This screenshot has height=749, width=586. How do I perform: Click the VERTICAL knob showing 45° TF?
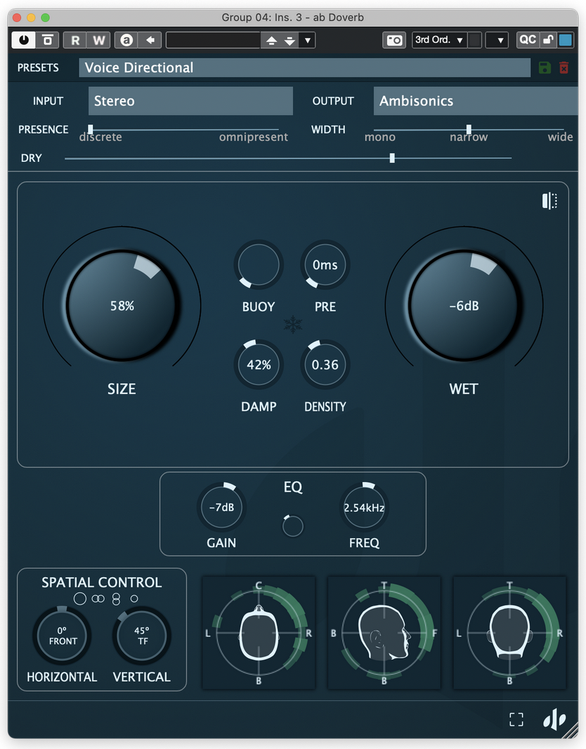142,635
